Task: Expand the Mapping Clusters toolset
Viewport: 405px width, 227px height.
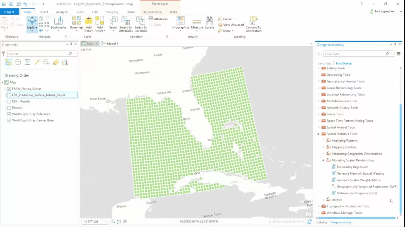Action: point(323,147)
